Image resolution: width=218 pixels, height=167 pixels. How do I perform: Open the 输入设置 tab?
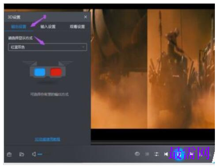click(x=48, y=27)
